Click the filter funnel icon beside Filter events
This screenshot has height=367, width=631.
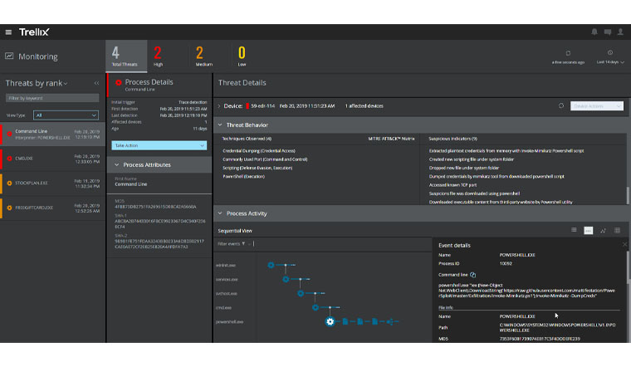243,244
